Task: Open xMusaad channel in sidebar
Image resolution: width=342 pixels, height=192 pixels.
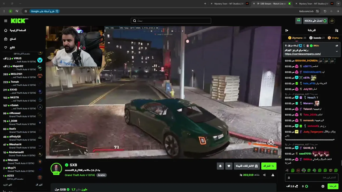Action: (23, 115)
